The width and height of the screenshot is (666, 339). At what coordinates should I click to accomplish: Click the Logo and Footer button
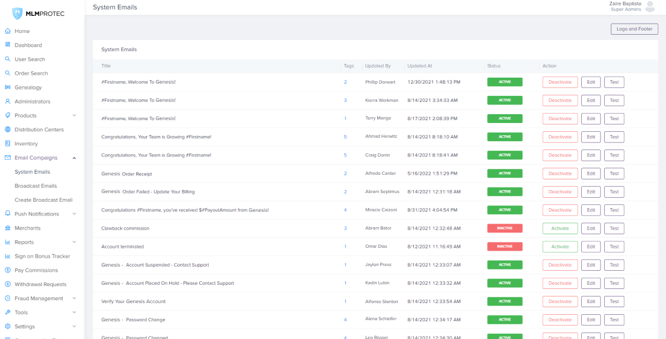[634, 29]
